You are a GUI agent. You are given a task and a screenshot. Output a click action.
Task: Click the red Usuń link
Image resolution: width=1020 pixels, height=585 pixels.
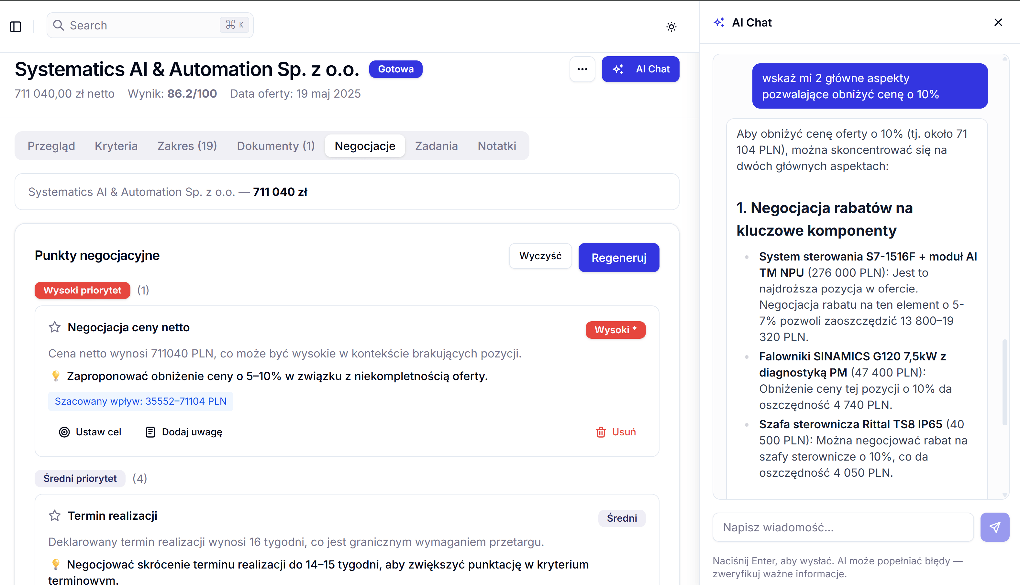[624, 432]
